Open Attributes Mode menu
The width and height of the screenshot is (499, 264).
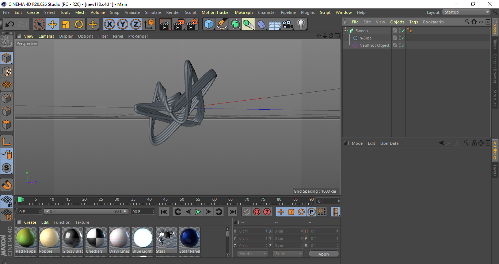coord(357,143)
